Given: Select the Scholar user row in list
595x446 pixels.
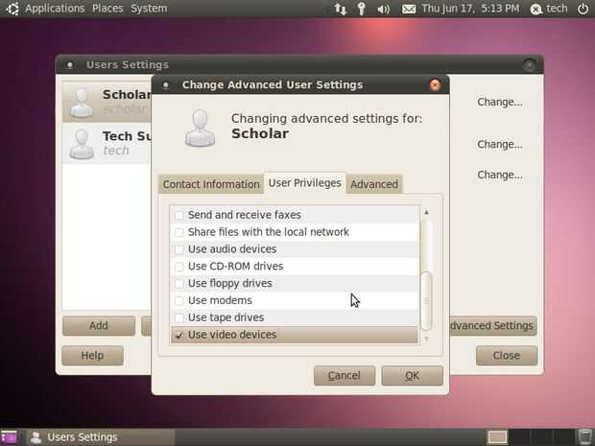Looking at the screenshot, I should [x=107, y=103].
